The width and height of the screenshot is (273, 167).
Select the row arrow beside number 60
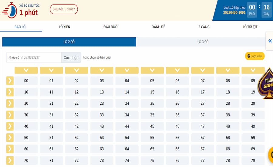click(10, 149)
